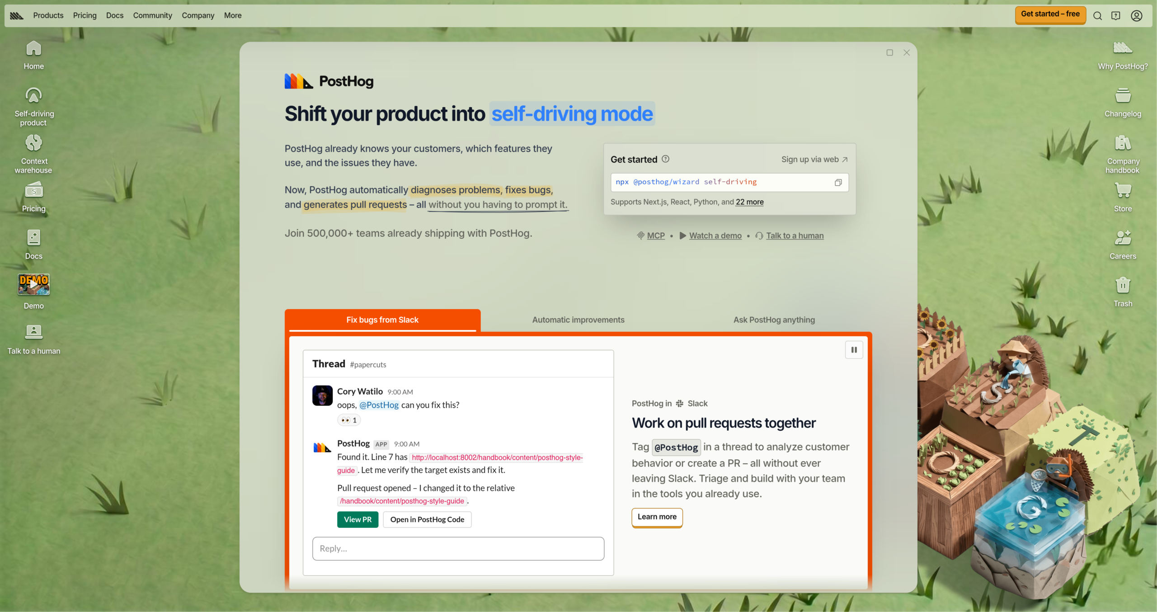Click the #papercuts channel label
Viewport: 1157px width, 612px height.
click(368, 365)
